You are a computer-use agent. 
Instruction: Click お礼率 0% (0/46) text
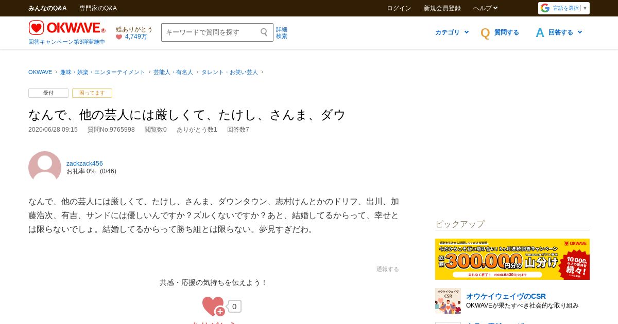click(91, 171)
